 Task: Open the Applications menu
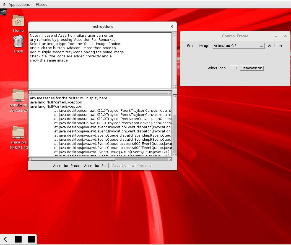point(19,4)
